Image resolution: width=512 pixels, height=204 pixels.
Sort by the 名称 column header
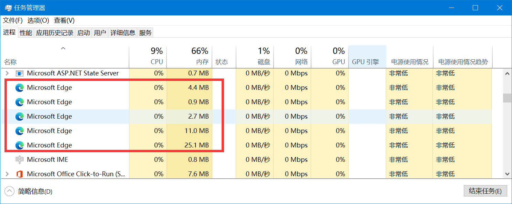pyautogui.click(x=65, y=57)
